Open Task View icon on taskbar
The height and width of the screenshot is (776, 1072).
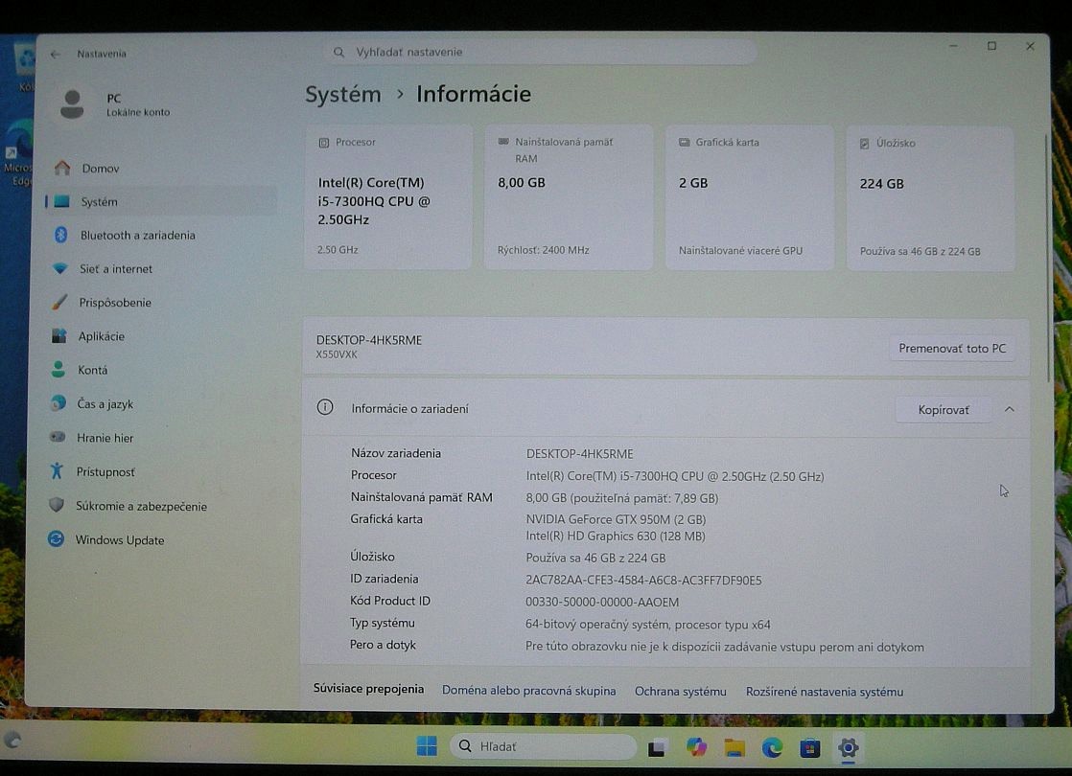pyautogui.click(x=656, y=747)
